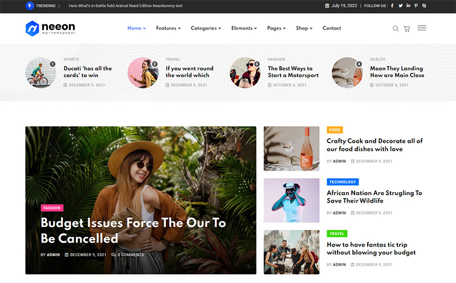This screenshot has height=283, width=456.
Task: Open the shopping cart icon
Action: click(407, 29)
